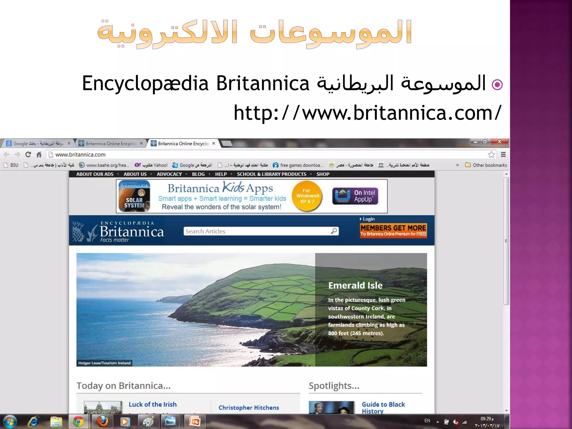
Task: Open a new browser tab
Action: pos(227,144)
